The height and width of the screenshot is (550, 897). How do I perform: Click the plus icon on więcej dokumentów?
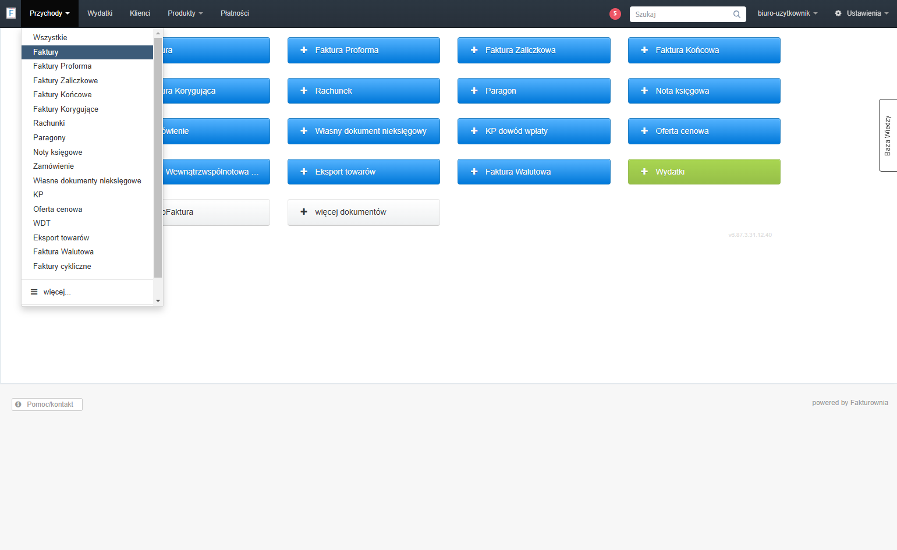304,212
